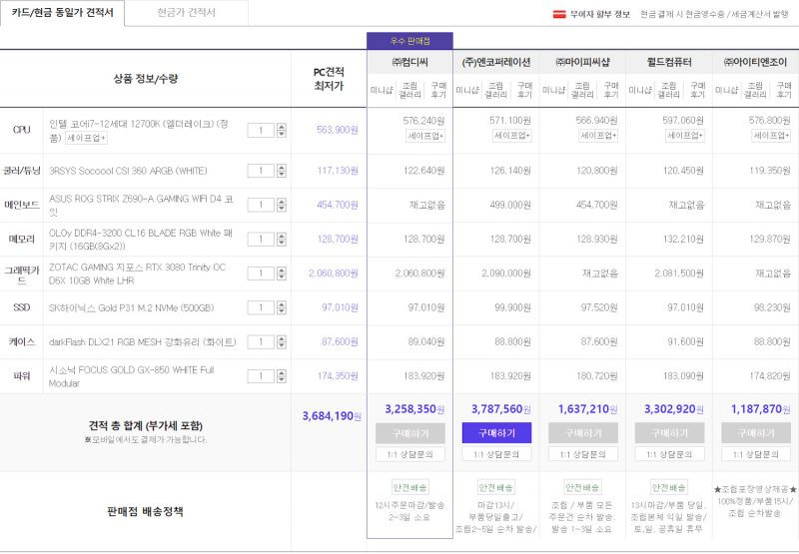Change 파워 quantity using stepper arrows

coord(282,376)
